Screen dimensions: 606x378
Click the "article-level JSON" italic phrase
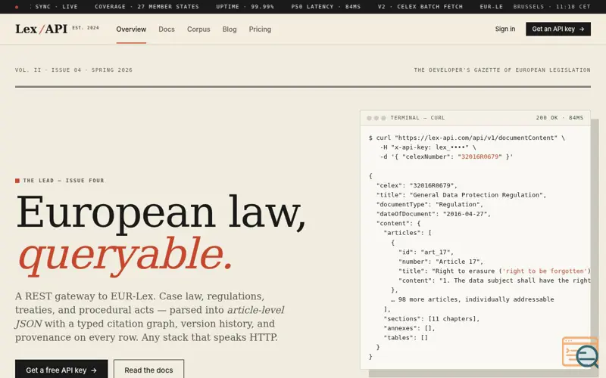click(149, 317)
